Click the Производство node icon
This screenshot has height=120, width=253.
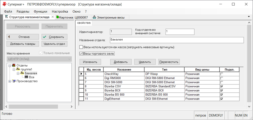(x=14, y=81)
